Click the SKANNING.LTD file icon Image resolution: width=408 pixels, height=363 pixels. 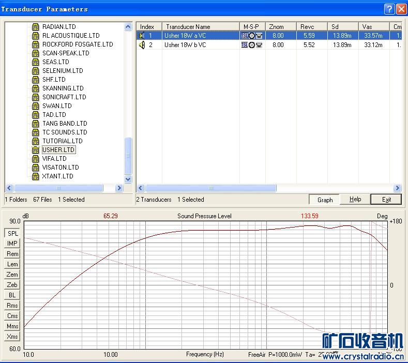point(35,88)
